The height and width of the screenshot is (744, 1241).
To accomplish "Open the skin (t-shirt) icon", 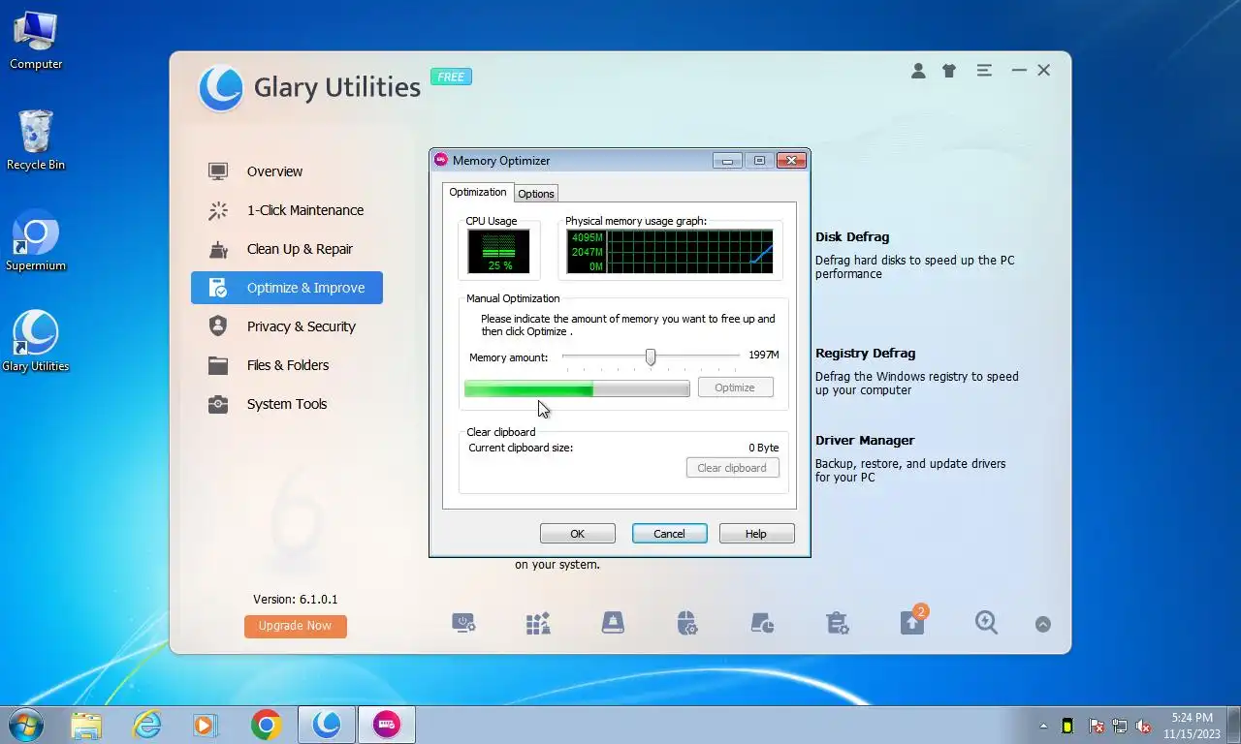I will click(949, 71).
